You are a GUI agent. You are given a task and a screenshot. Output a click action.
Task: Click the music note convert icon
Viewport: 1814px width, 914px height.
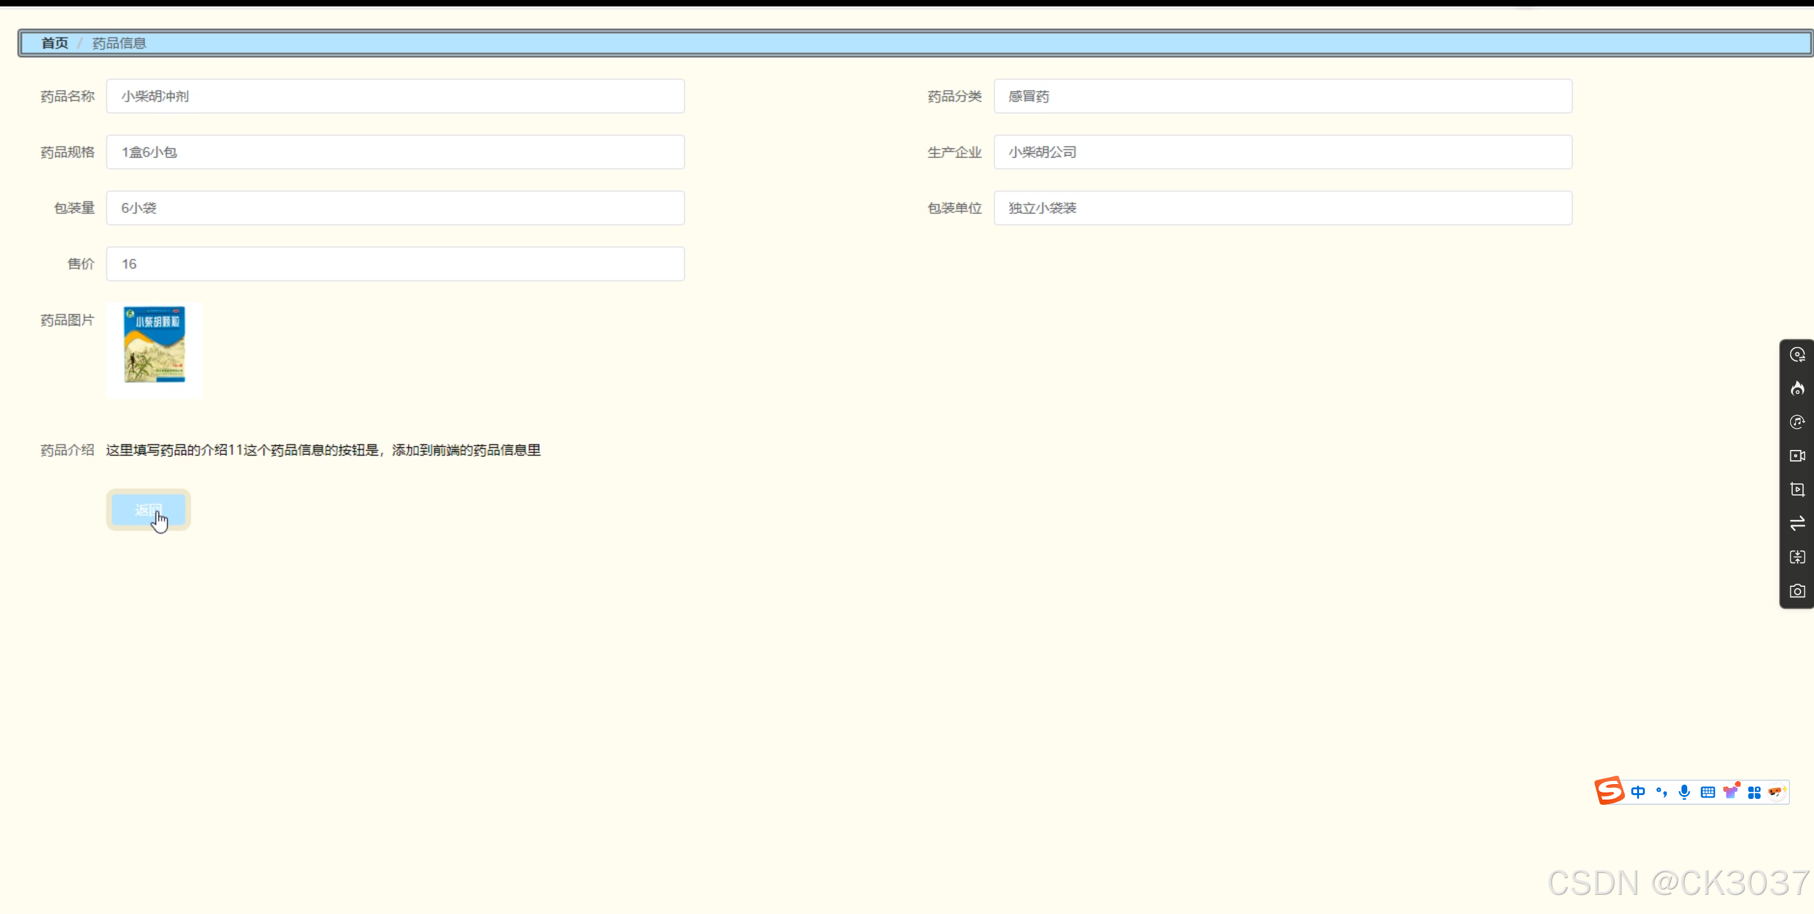[1797, 422]
